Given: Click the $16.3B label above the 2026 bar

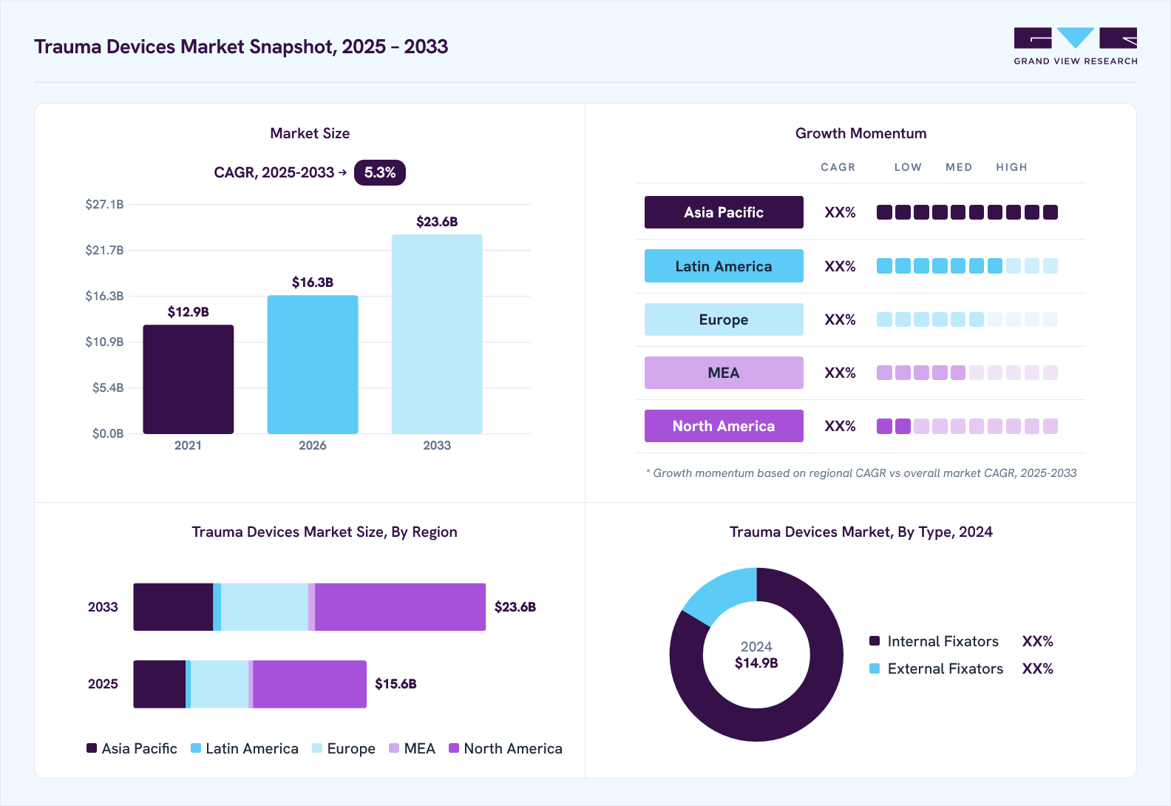Looking at the screenshot, I should click(313, 282).
